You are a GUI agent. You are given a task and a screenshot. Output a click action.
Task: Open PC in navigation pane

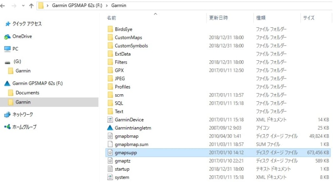point(15,49)
